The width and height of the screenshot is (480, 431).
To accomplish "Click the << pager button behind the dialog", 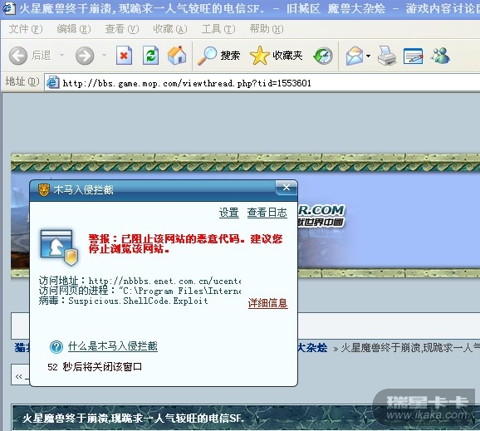I will [20, 376].
